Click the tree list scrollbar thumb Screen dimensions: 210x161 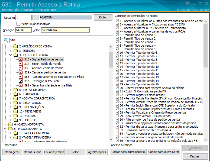(x=111, y=60)
